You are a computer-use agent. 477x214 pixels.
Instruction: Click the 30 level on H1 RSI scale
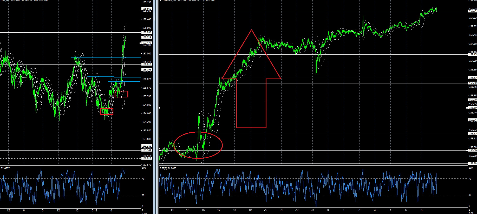click(x=143, y=195)
